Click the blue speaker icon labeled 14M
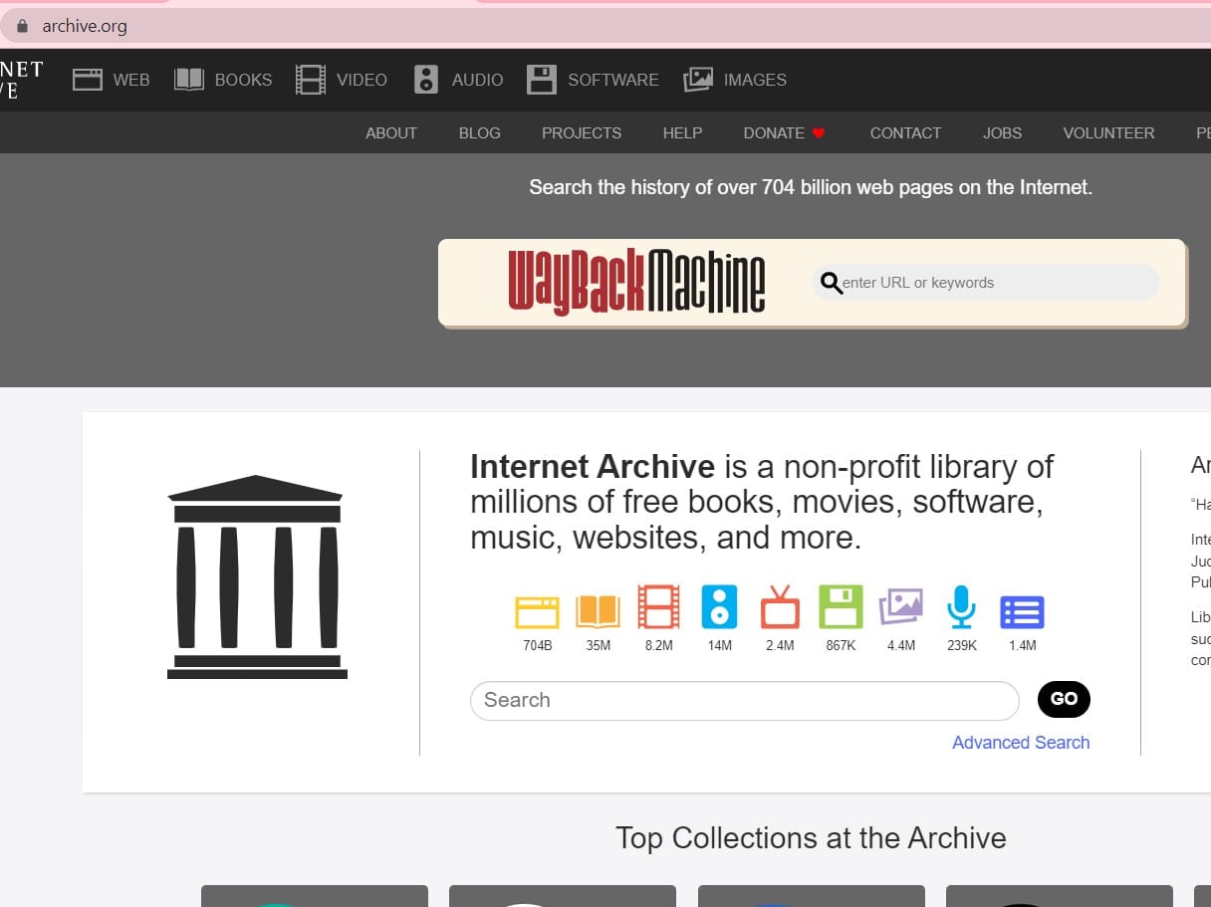1211x907 pixels. tap(719, 607)
